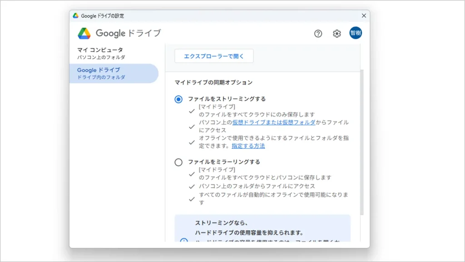Click checkmark beside パソコン上のフォルダからファイルにアクセス
This screenshot has height=262, width=465.
click(192, 186)
